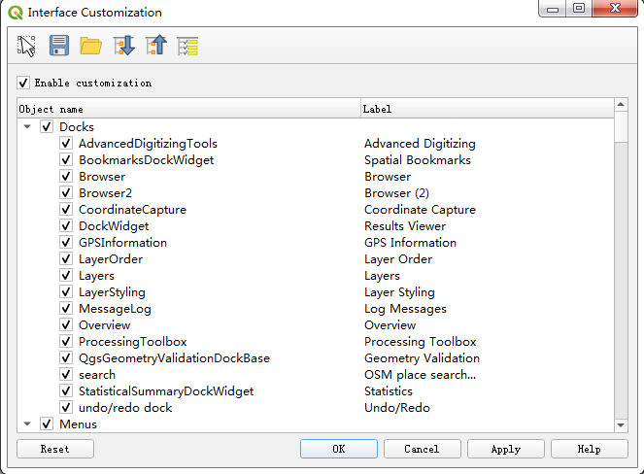Click the QGIS logo in title bar
The width and height of the screenshot is (644, 474).
[x=15, y=13]
